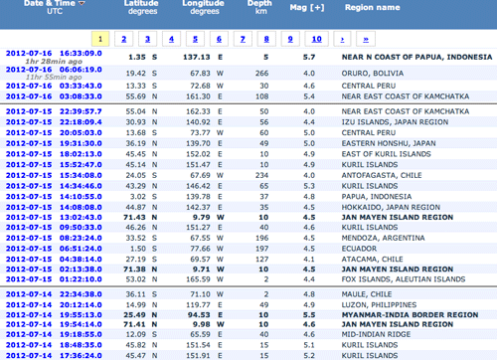497x360 pixels.
Task: Select ANTOFAGASTA, CHILE region text
Action: point(382,175)
